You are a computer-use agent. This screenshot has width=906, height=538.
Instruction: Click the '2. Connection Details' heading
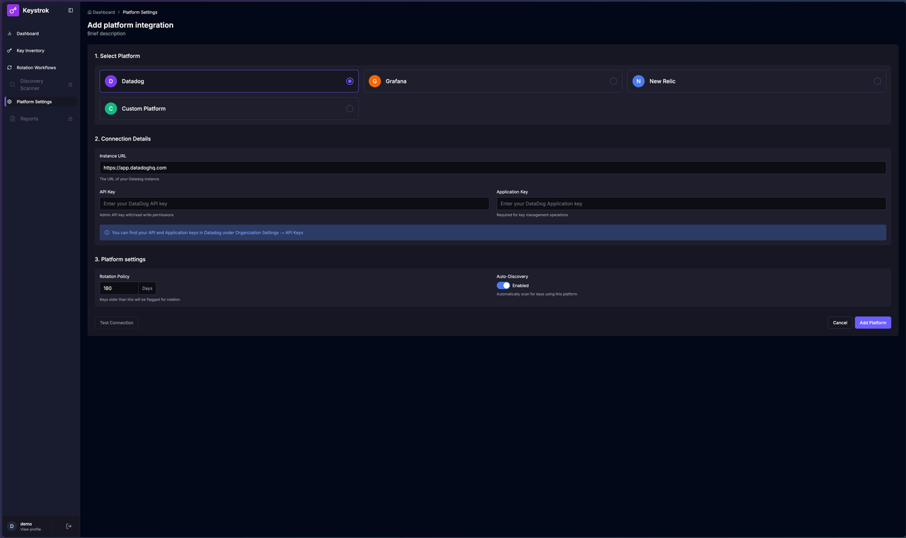click(x=122, y=139)
